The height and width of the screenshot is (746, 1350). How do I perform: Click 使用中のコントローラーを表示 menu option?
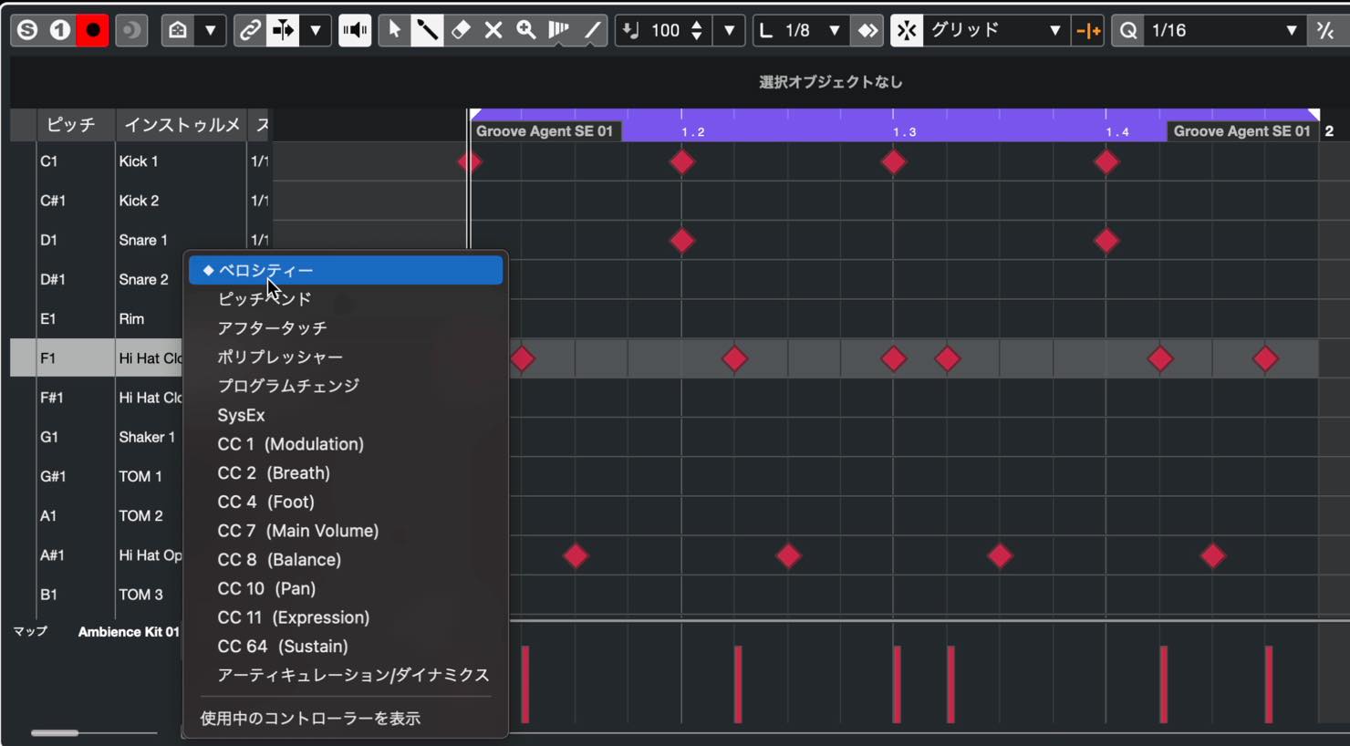tap(346, 718)
